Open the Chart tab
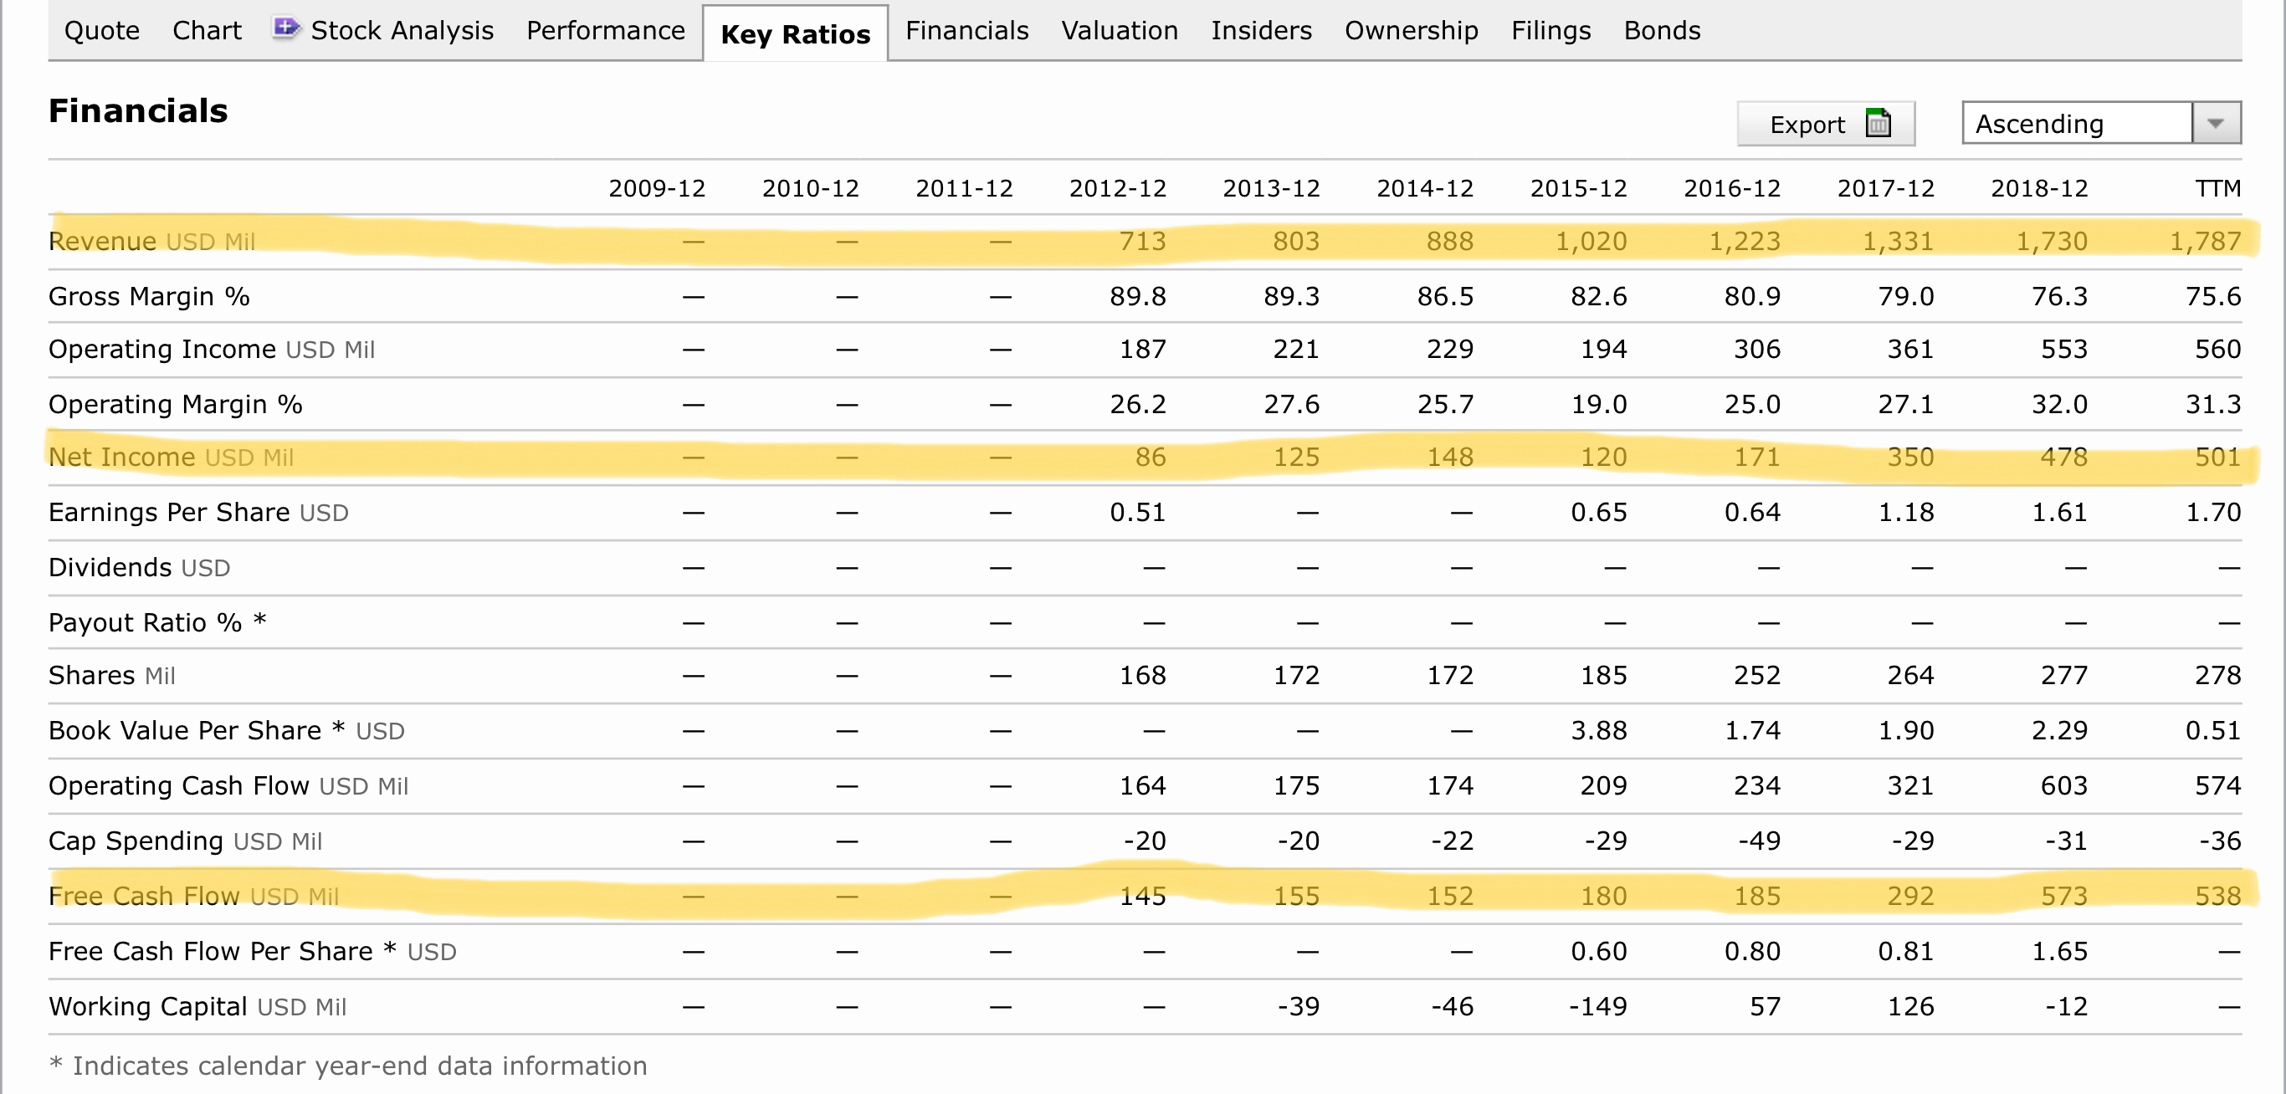Image resolution: width=2286 pixels, height=1094 pixels. 207,31
